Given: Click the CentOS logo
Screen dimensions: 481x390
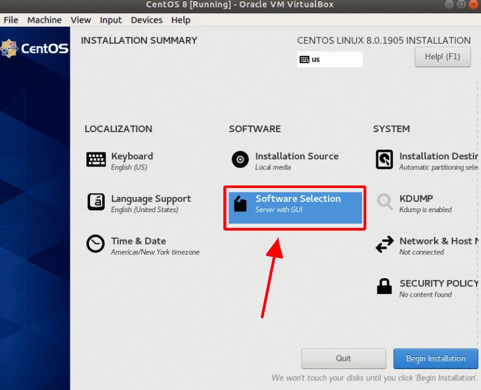Looking at the screenshot, I should (34, 48).
